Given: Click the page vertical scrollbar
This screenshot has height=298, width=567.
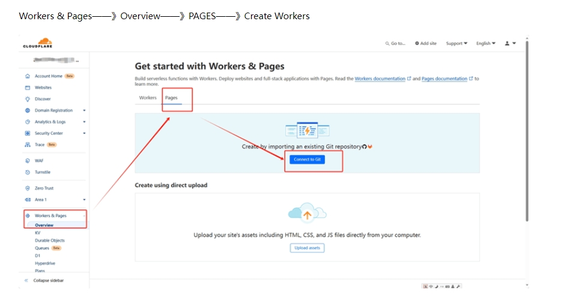Looking at the screenshot, I should tap(527, 131).
